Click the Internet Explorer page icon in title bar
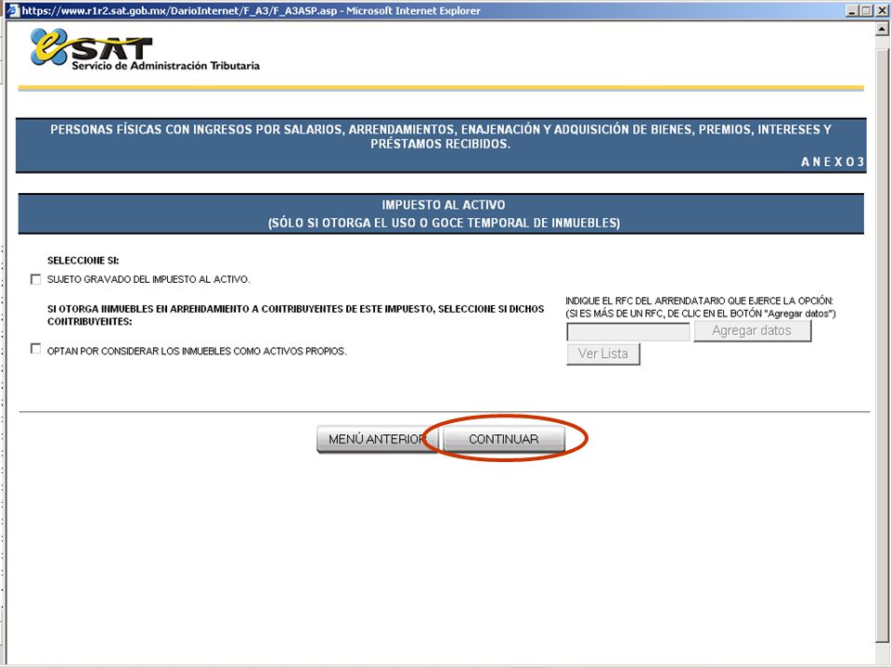891x668 pixels. [13, 10]
